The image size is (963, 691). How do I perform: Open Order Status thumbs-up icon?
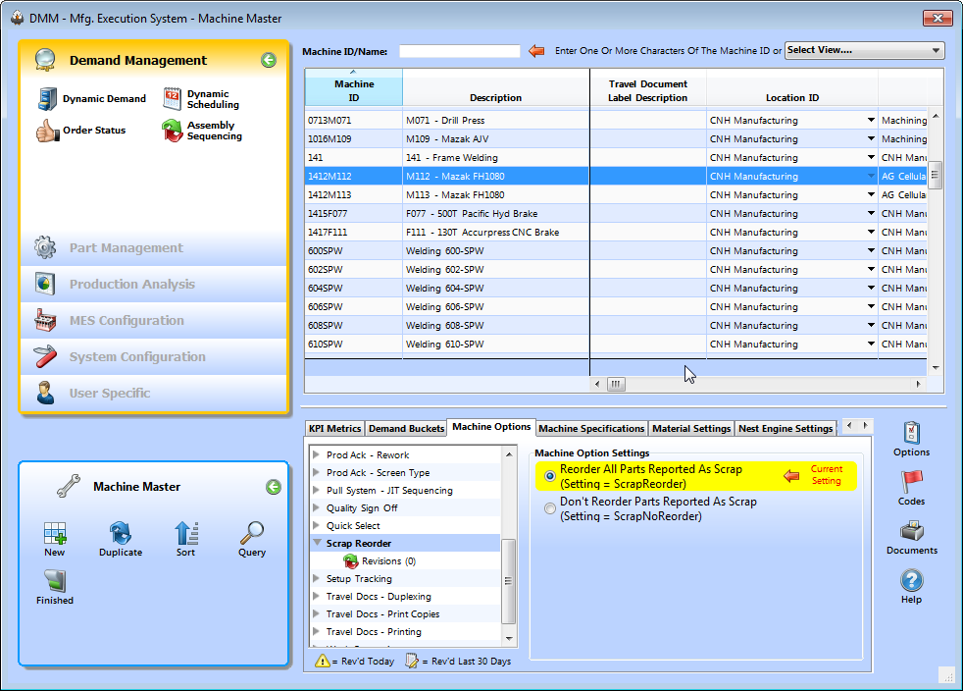coord(47,131)
